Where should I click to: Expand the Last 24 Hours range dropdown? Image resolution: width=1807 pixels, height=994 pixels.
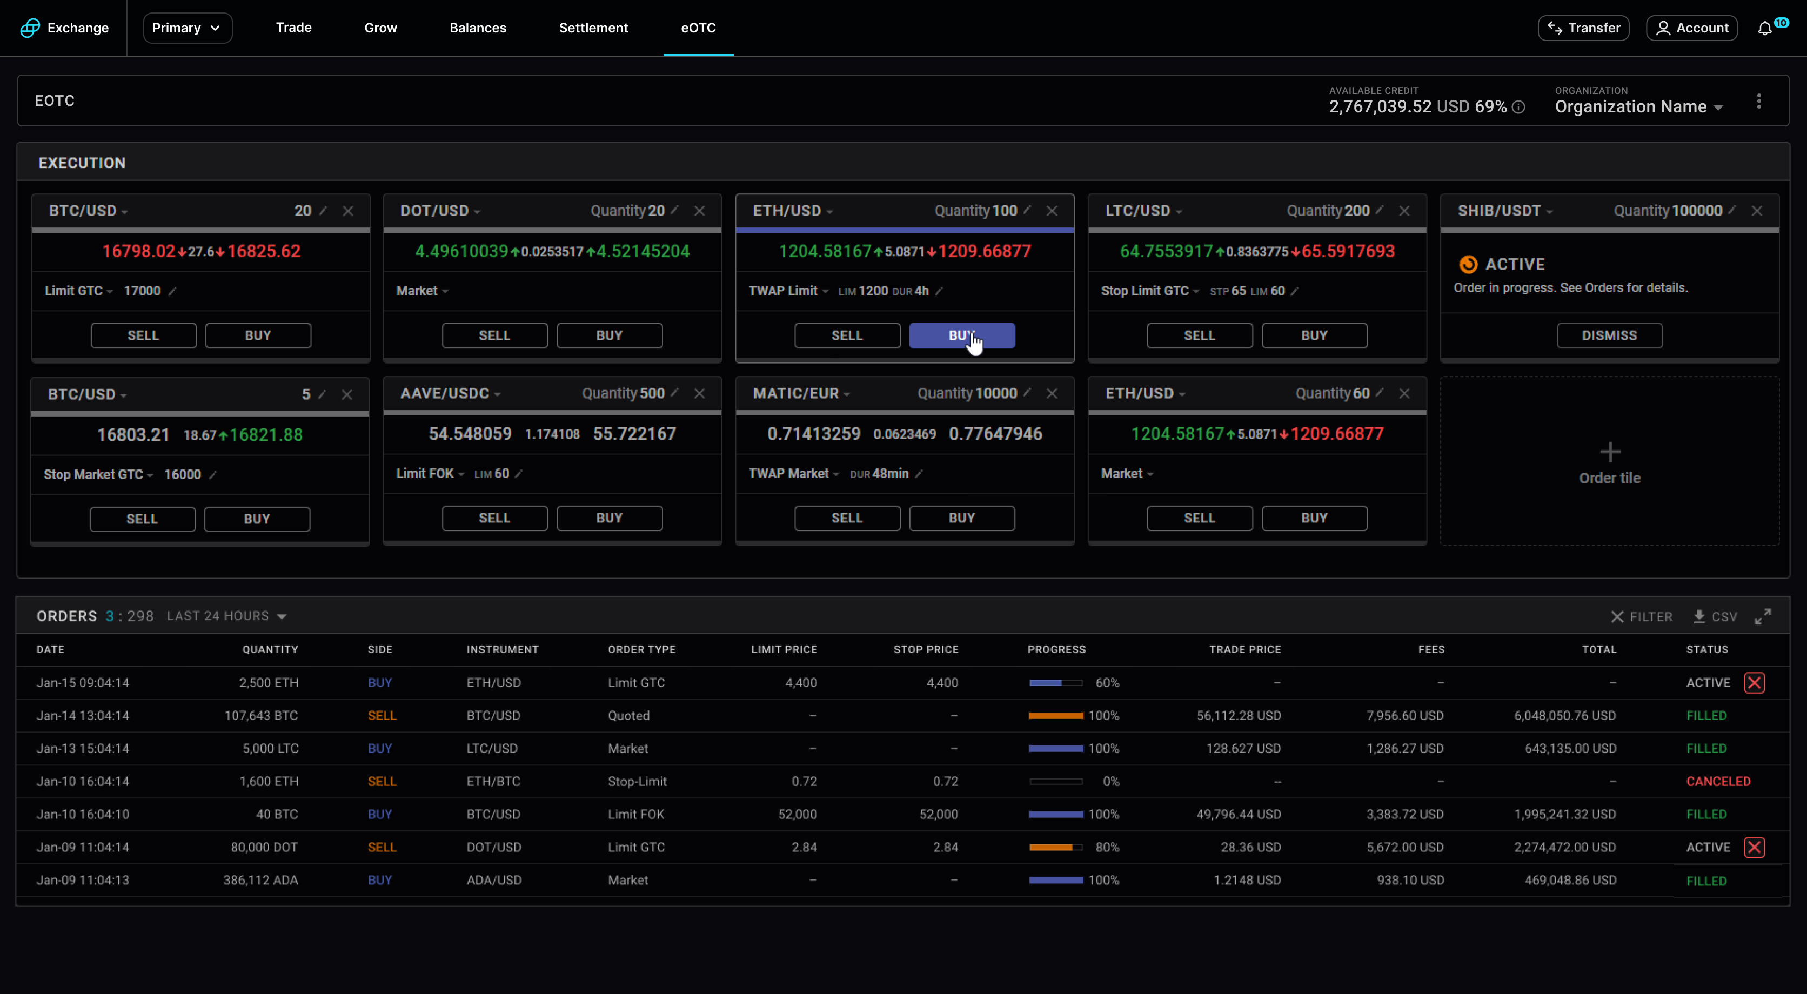[226, 616]
